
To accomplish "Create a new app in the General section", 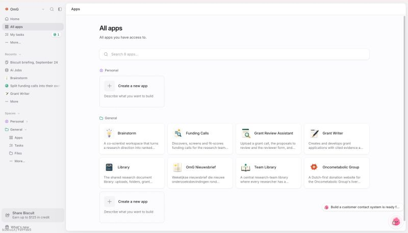I will [132, 207].
